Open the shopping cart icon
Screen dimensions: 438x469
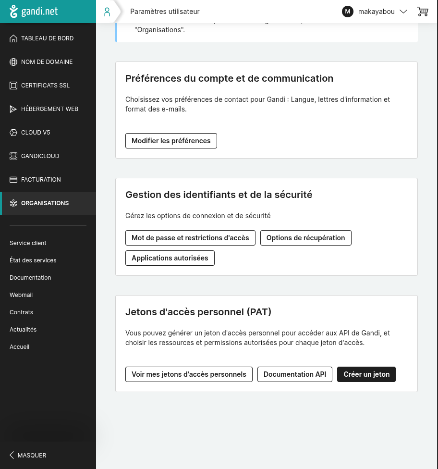(x=423, y=12)
